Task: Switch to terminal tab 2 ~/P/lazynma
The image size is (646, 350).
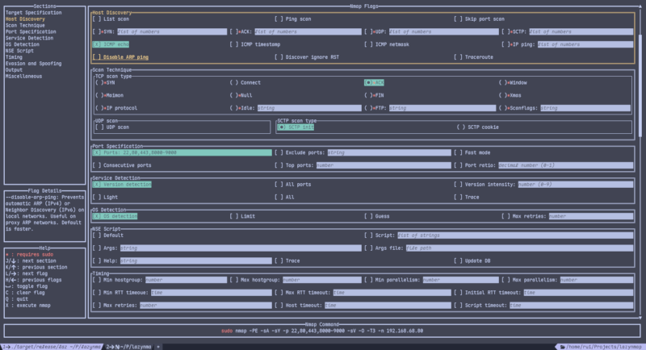Action: click(x=128, y=347)
